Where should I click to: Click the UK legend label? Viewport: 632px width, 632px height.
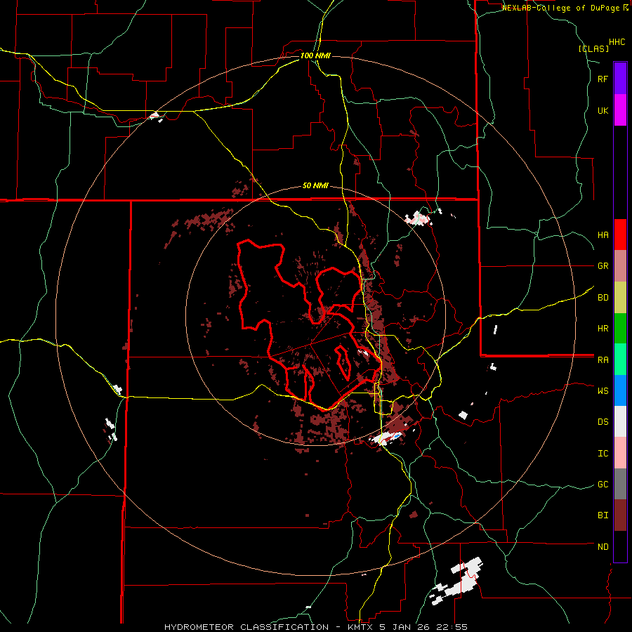point(603,111)
